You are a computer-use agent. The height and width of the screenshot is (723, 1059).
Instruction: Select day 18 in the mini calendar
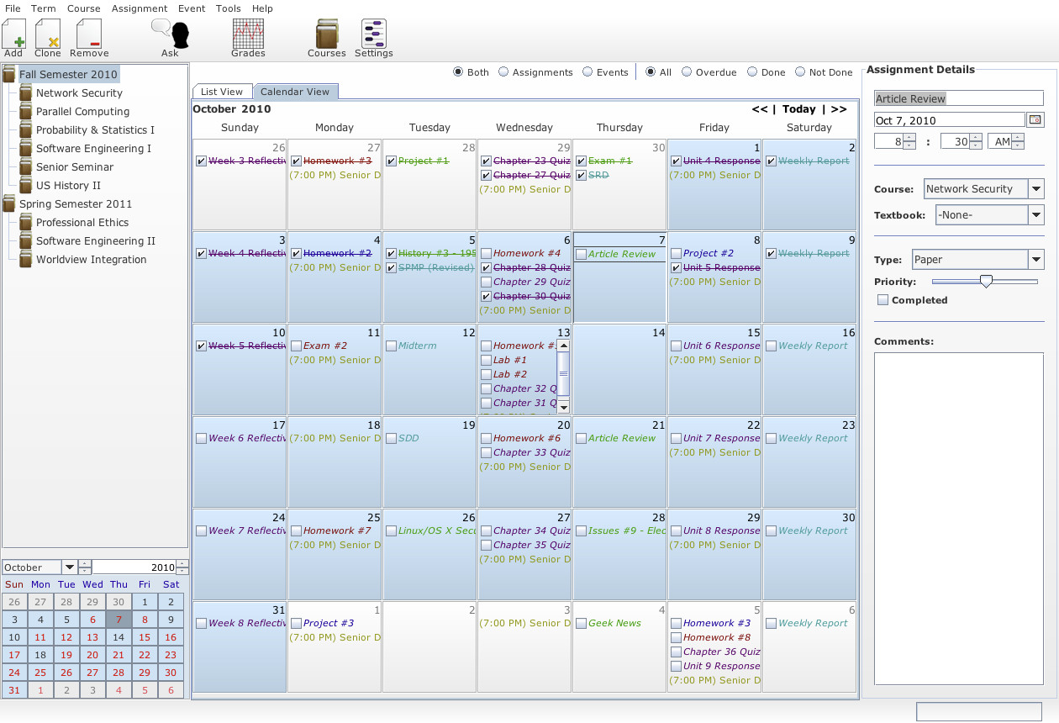click(40, 655)
